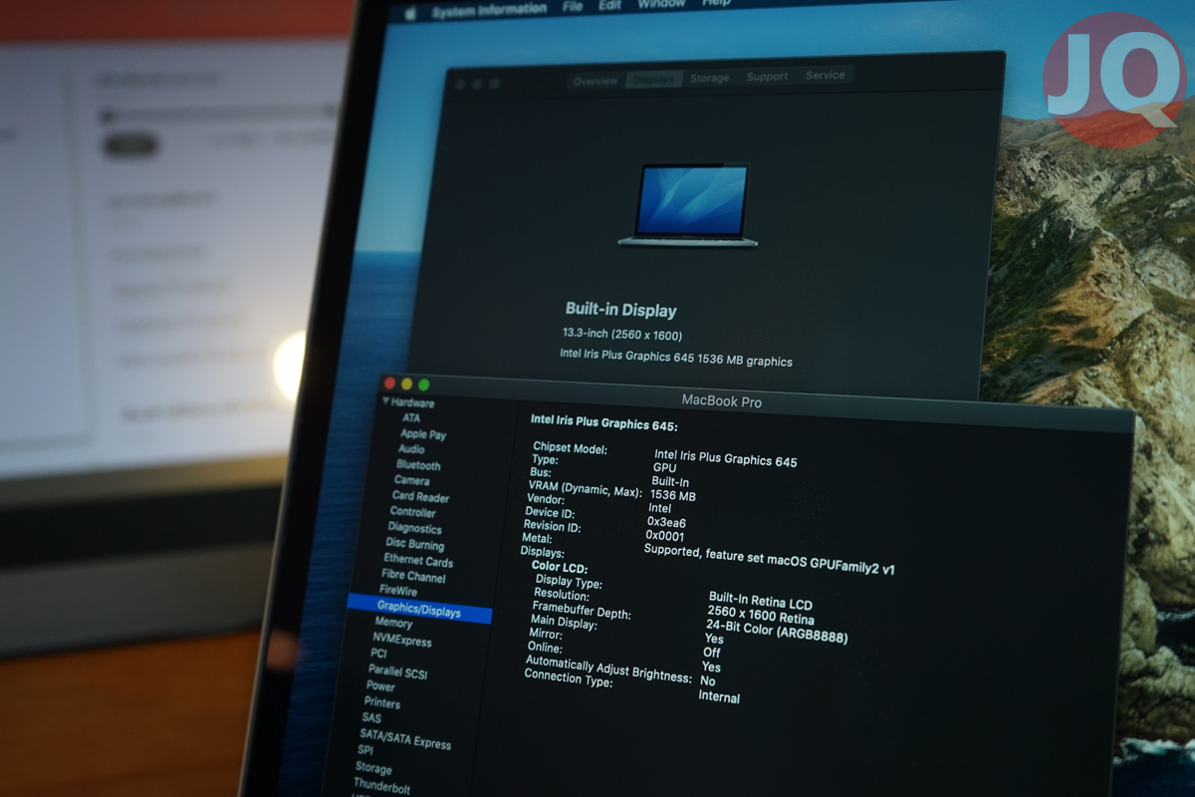Click the MacBook Pro window title
1195x797 pixels.
(x=721, y=400)
